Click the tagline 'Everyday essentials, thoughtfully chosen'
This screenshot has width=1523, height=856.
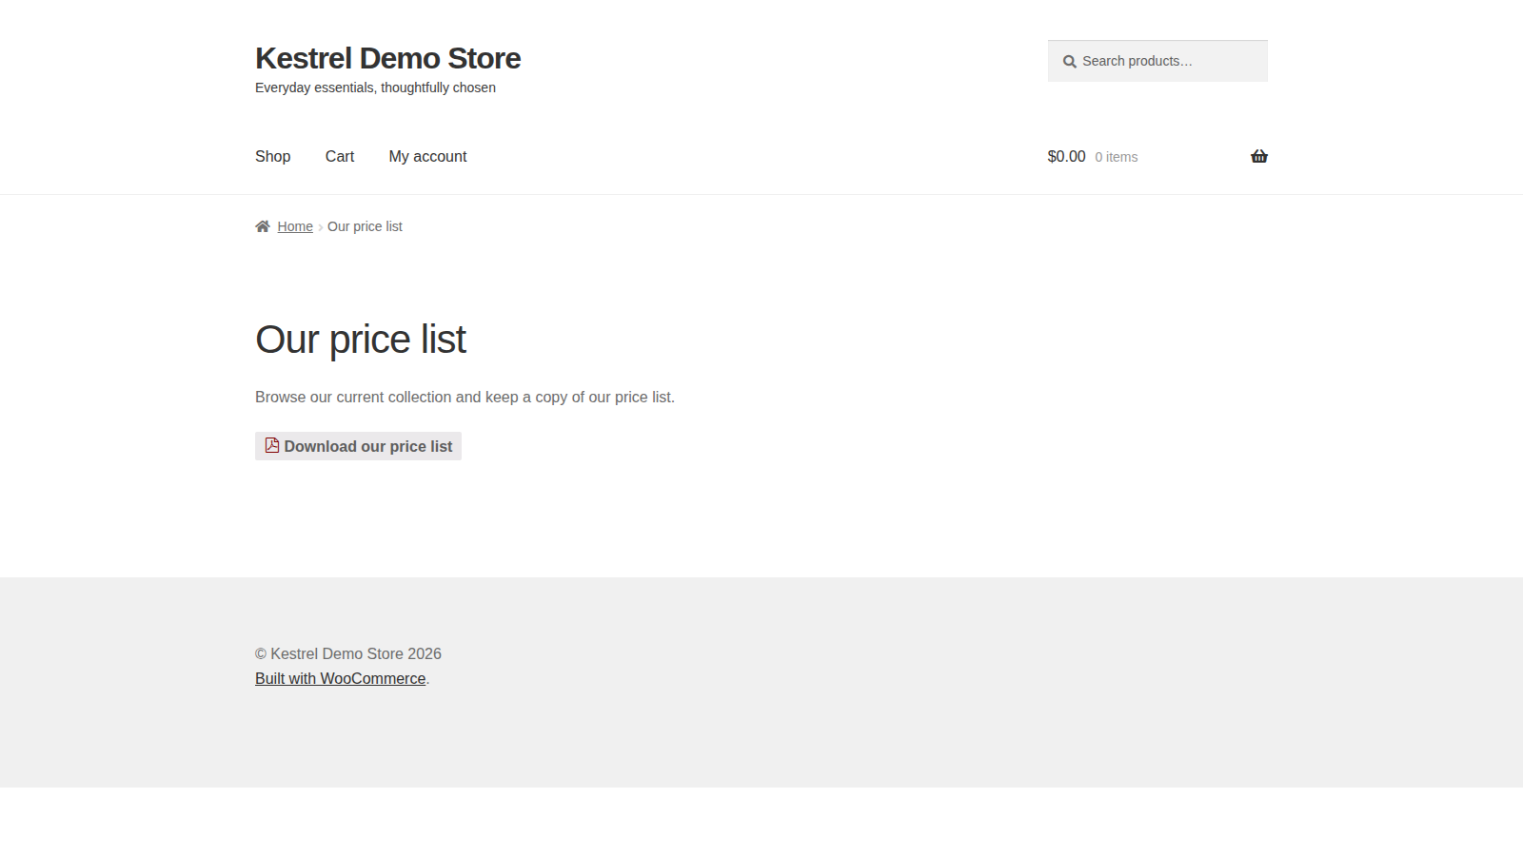pyautogui.click(x=375, y=88)
